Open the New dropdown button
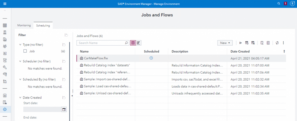This screenshot has height=121, width=297. coord(225,43)
